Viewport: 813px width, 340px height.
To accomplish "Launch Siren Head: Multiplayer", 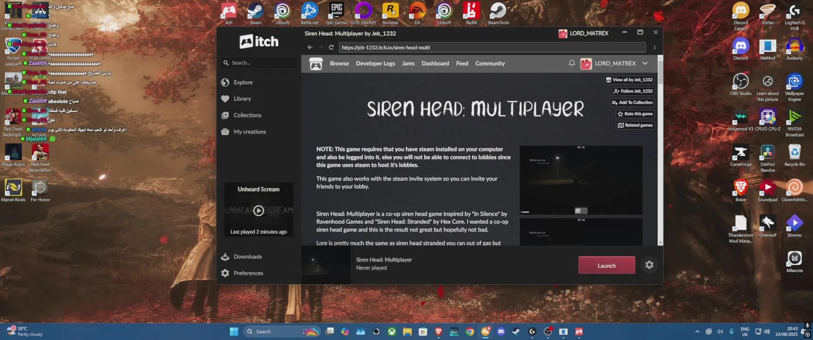I will pyautogui.click(x=606, y=265).
